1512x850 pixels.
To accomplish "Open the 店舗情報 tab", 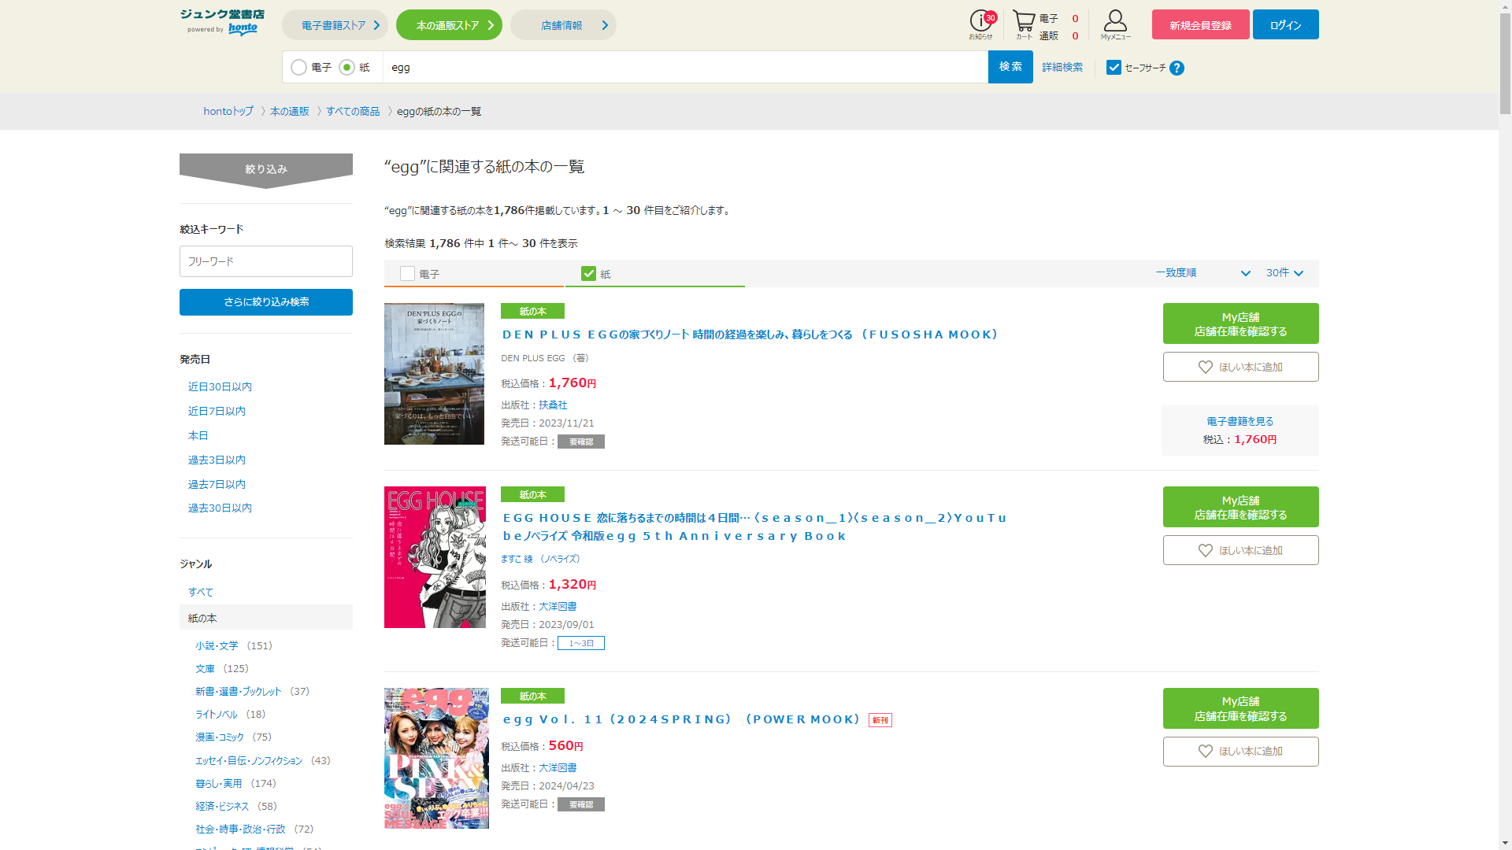I will (x=563, y=25).
